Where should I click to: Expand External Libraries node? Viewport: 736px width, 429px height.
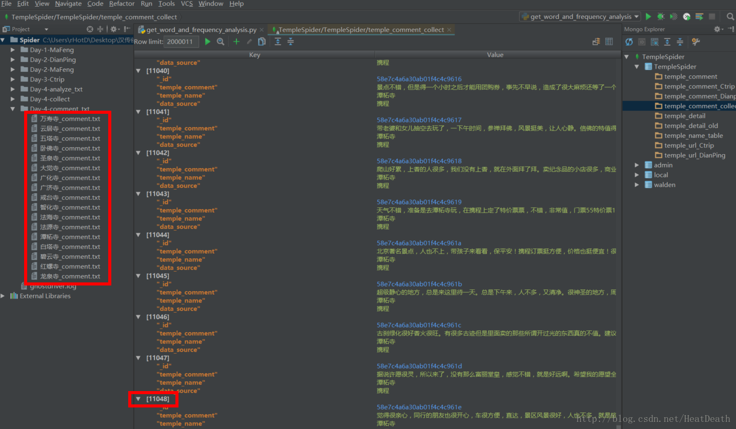coord(3,296)
